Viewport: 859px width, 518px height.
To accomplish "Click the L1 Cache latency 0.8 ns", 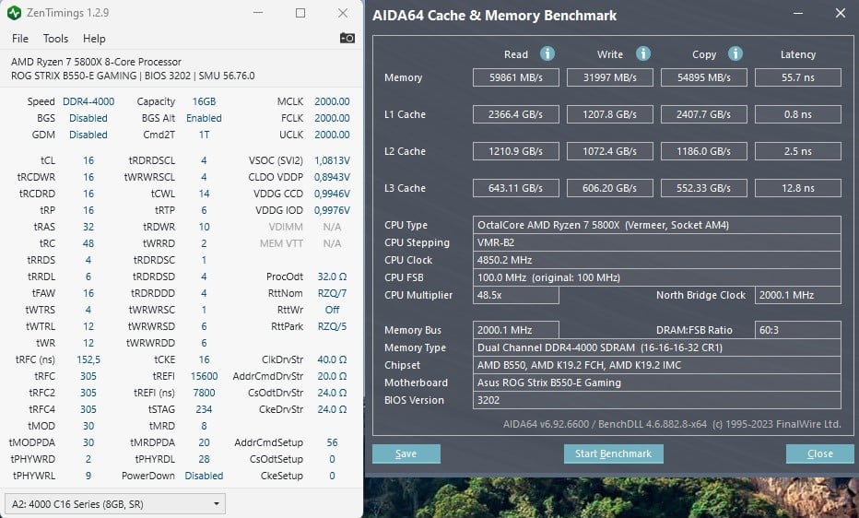I will pyautogui.click(x=797, y=114).
